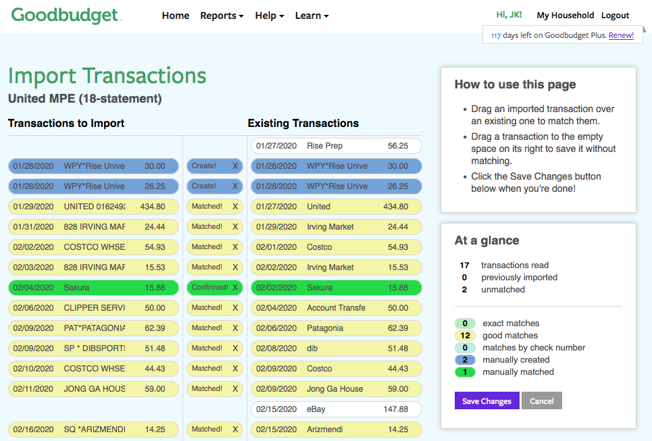Screen dimensions: 652x441
Task: Click United MPE (18-statement) subtitle
Action: point(85,99)
